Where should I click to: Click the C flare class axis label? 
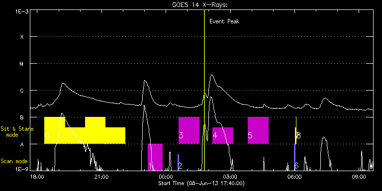22,91
